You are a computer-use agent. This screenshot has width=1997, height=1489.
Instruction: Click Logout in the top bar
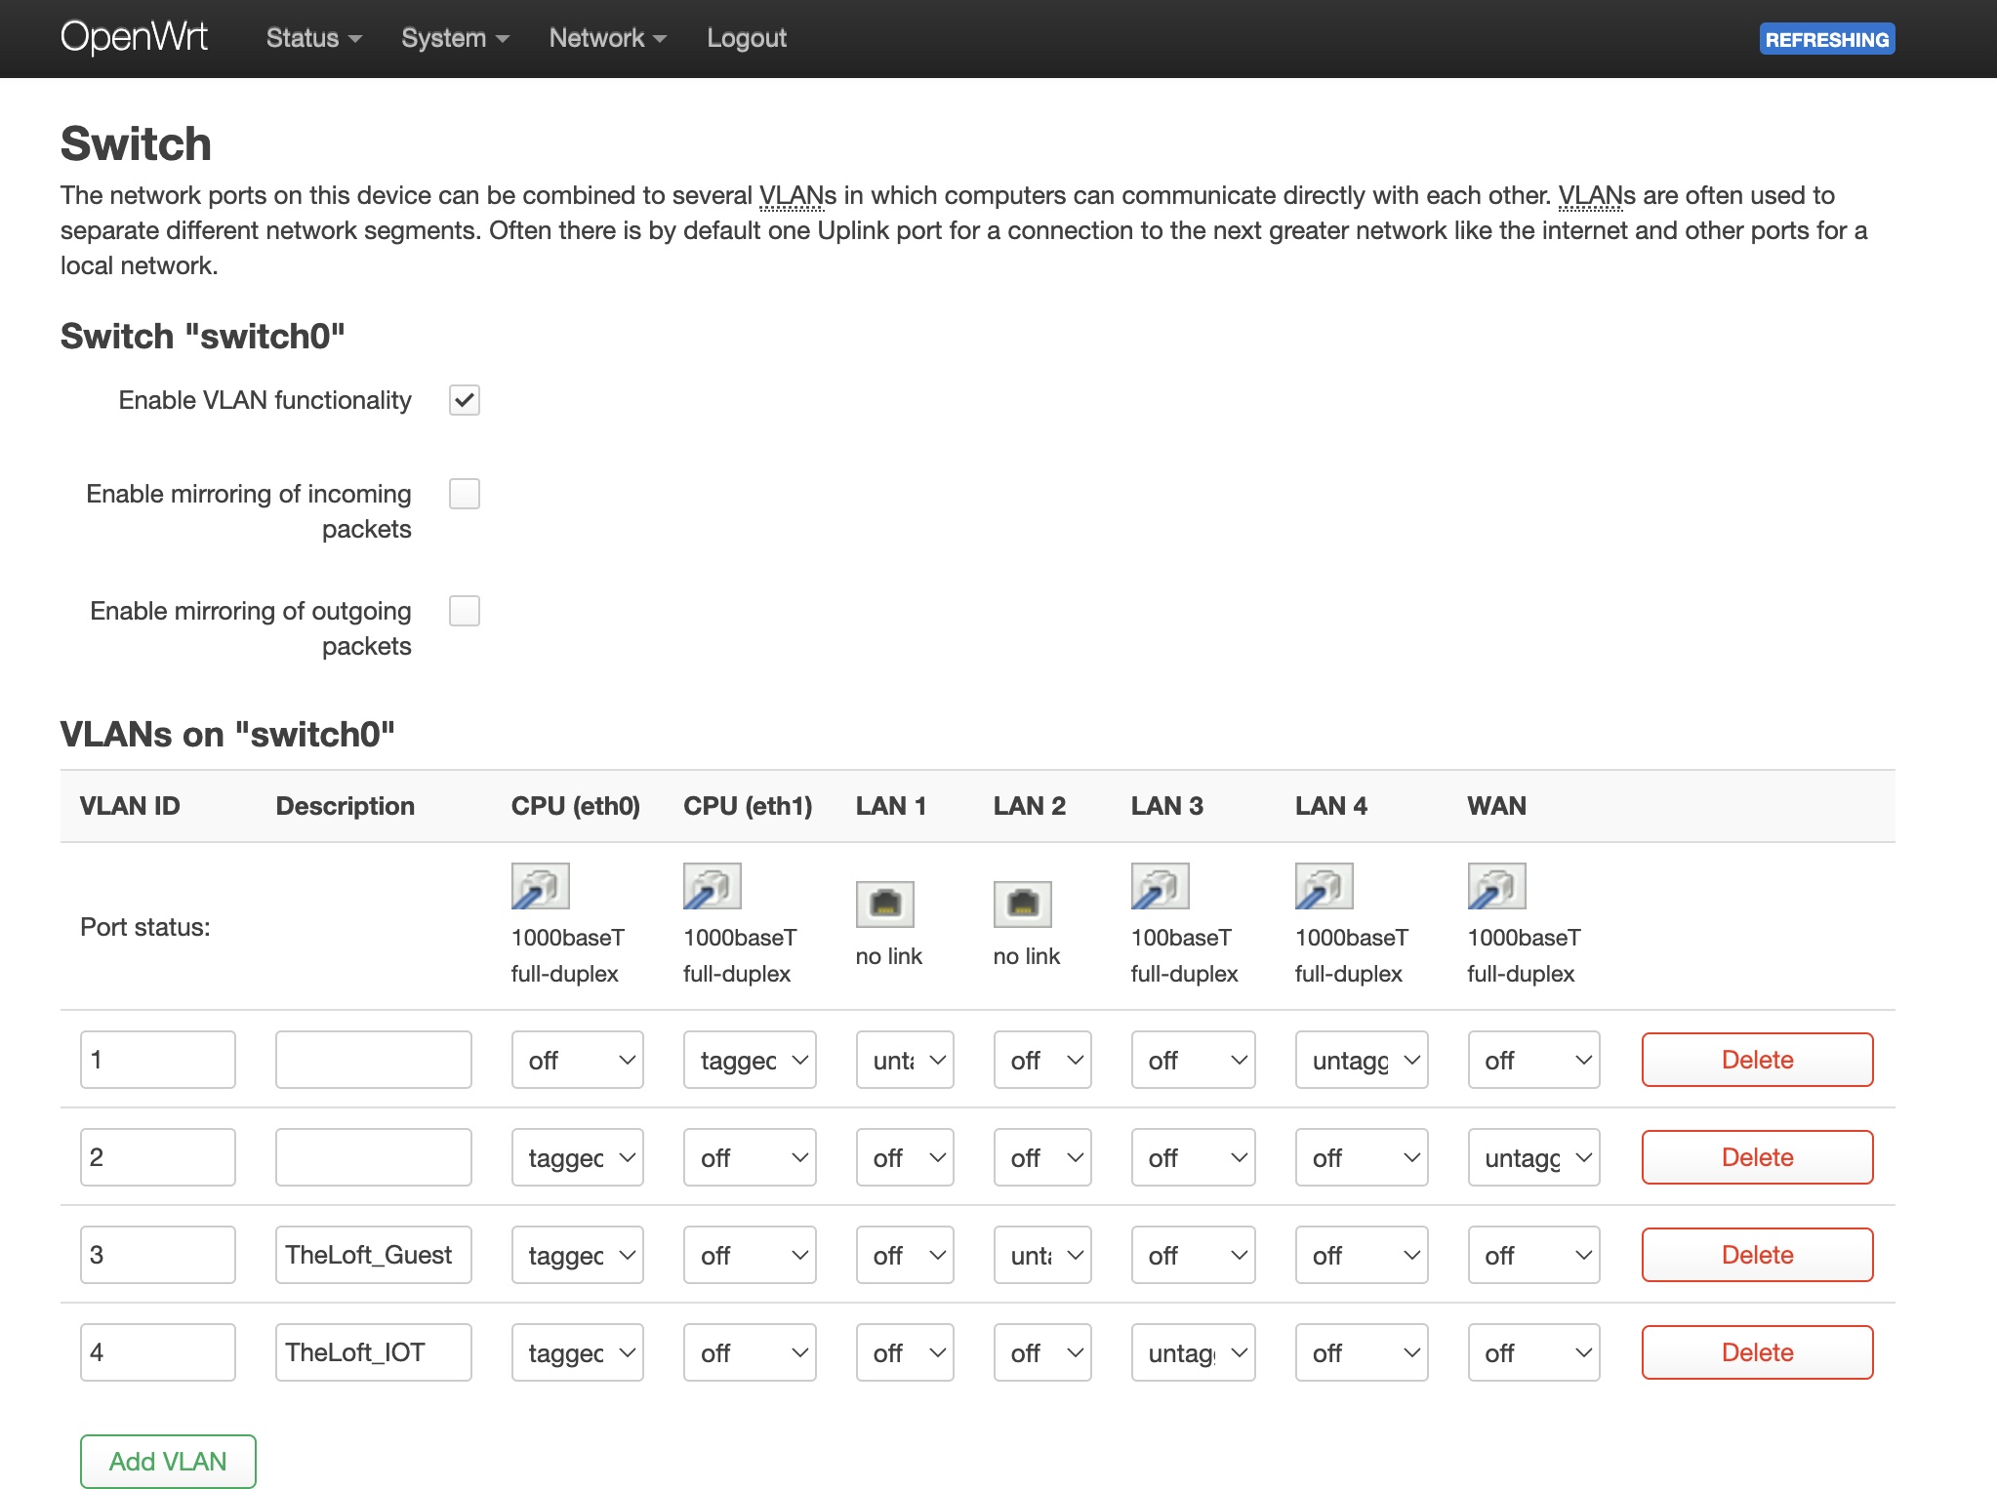747,38
